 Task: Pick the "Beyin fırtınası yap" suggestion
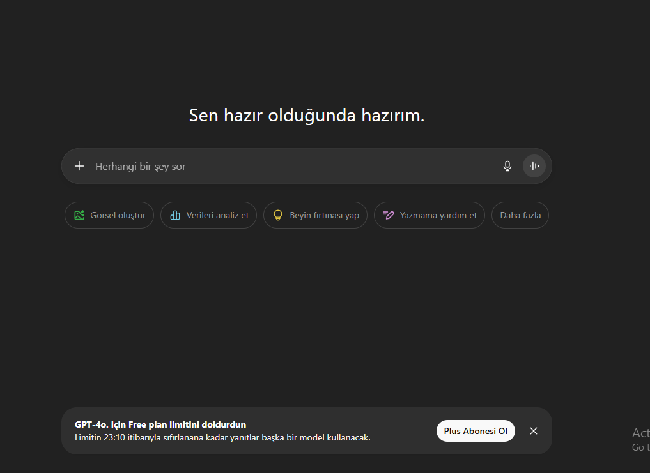316,215
